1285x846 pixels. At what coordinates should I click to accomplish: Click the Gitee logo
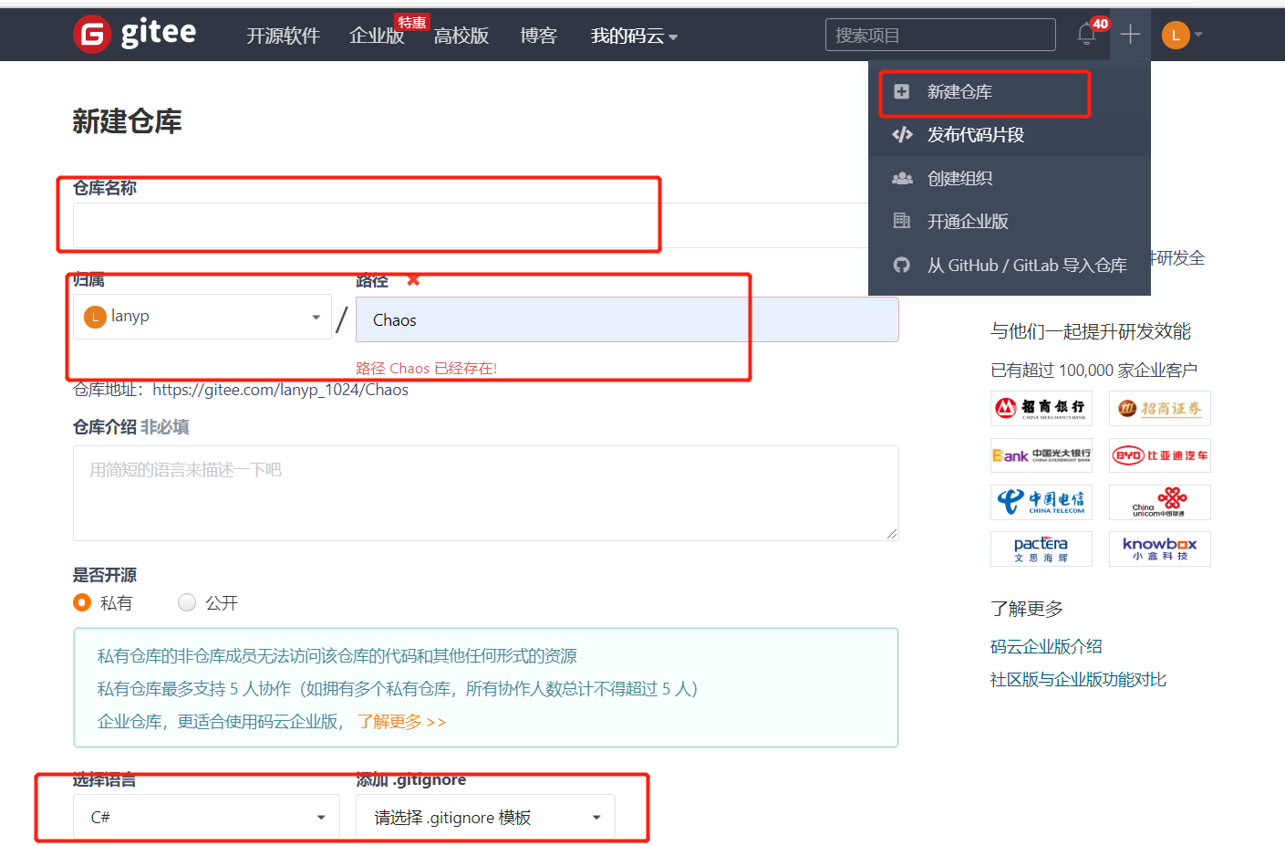[x=134, y=34]
